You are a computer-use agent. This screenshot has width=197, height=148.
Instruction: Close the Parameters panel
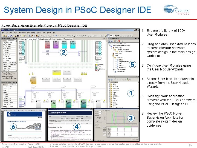coord(16,82)
